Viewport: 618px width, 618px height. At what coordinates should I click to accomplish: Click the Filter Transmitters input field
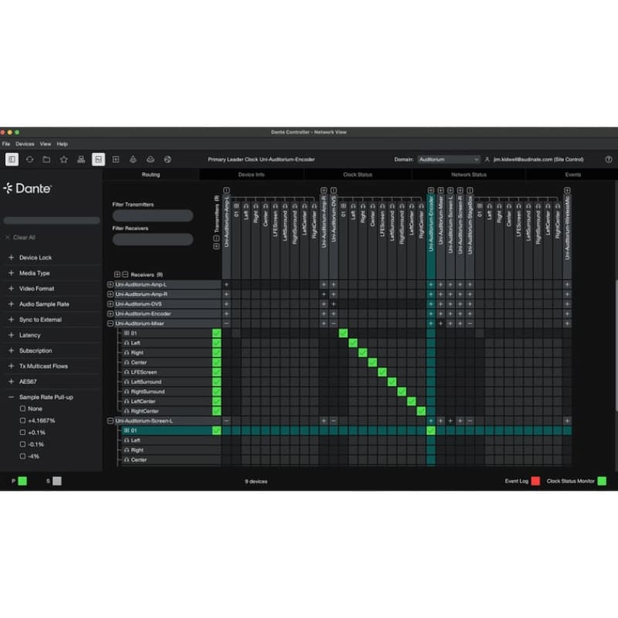(x=153, y=216)
